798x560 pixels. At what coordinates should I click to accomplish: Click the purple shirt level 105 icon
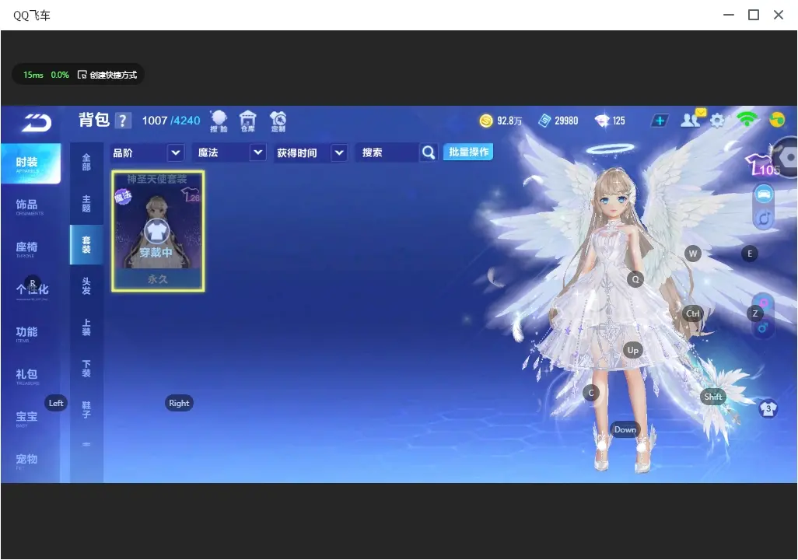tap(762, 164)
